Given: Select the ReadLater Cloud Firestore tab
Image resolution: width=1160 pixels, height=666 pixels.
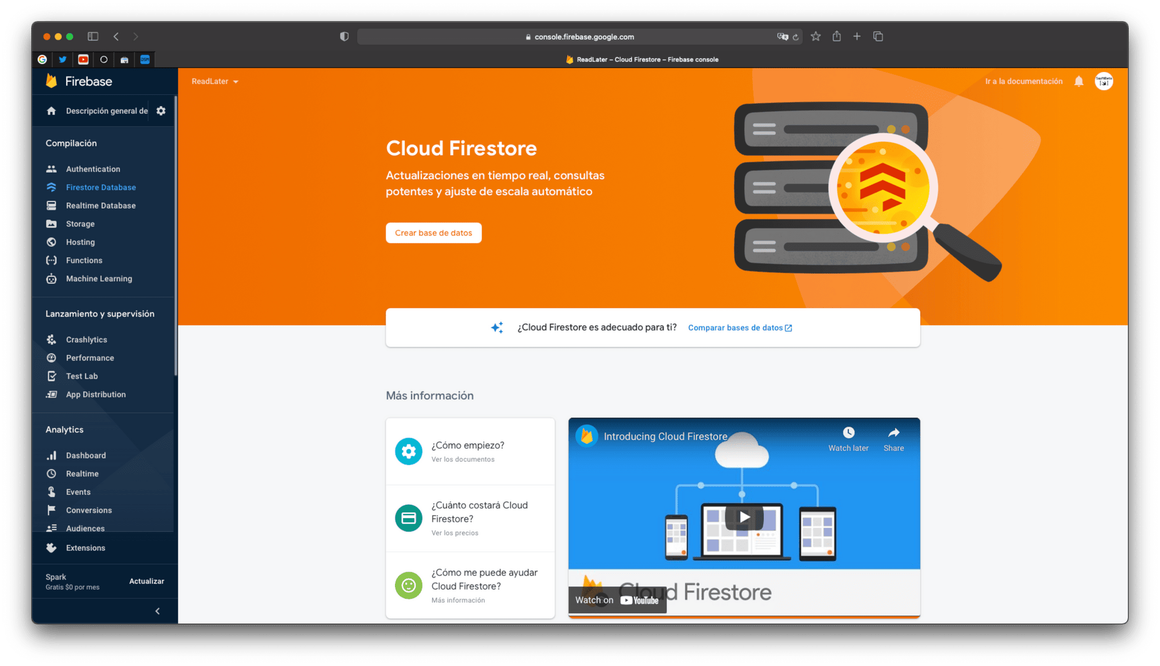Looking at the screenshot, I should 641,59.
